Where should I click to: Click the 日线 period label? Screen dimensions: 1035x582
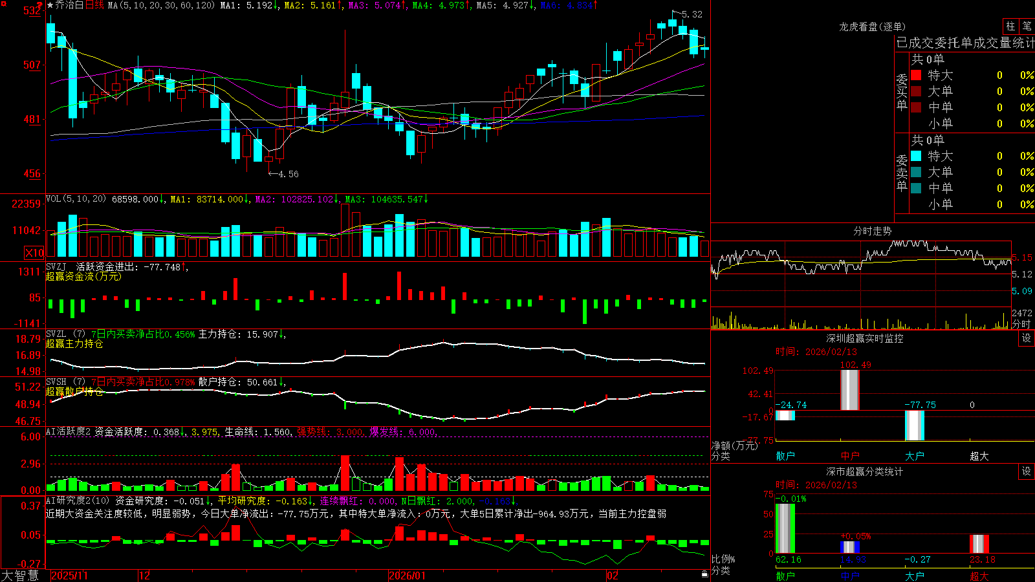(94, 5)
